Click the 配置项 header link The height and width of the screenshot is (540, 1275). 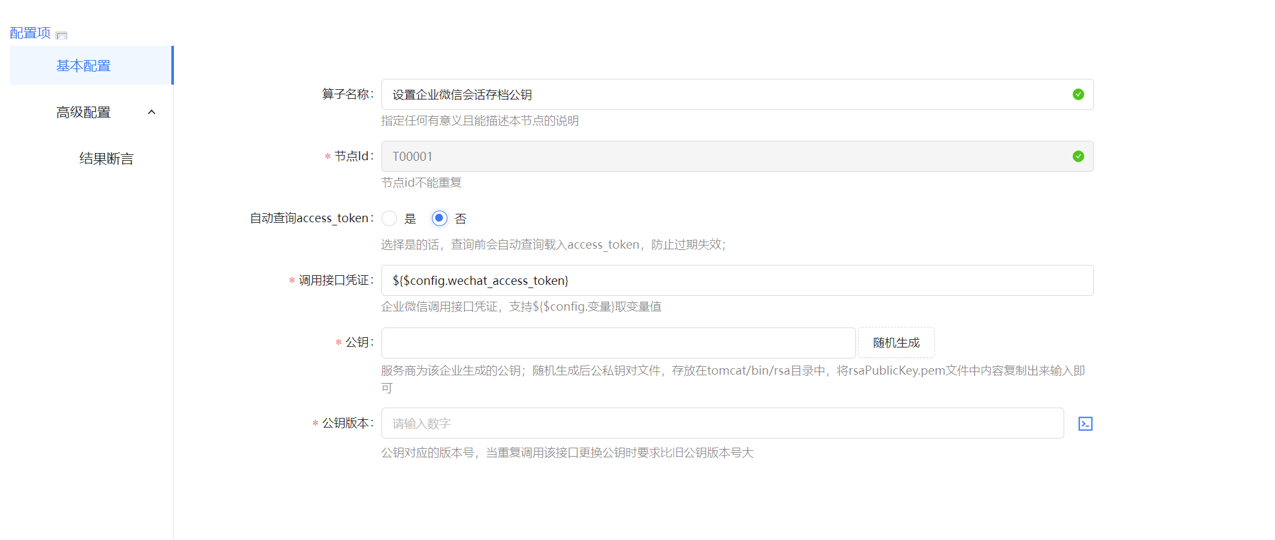30,33
